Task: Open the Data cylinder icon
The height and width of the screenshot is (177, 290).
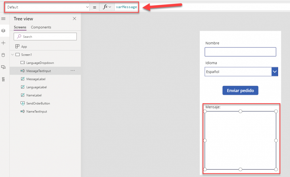Action: [x=3, y=55]
